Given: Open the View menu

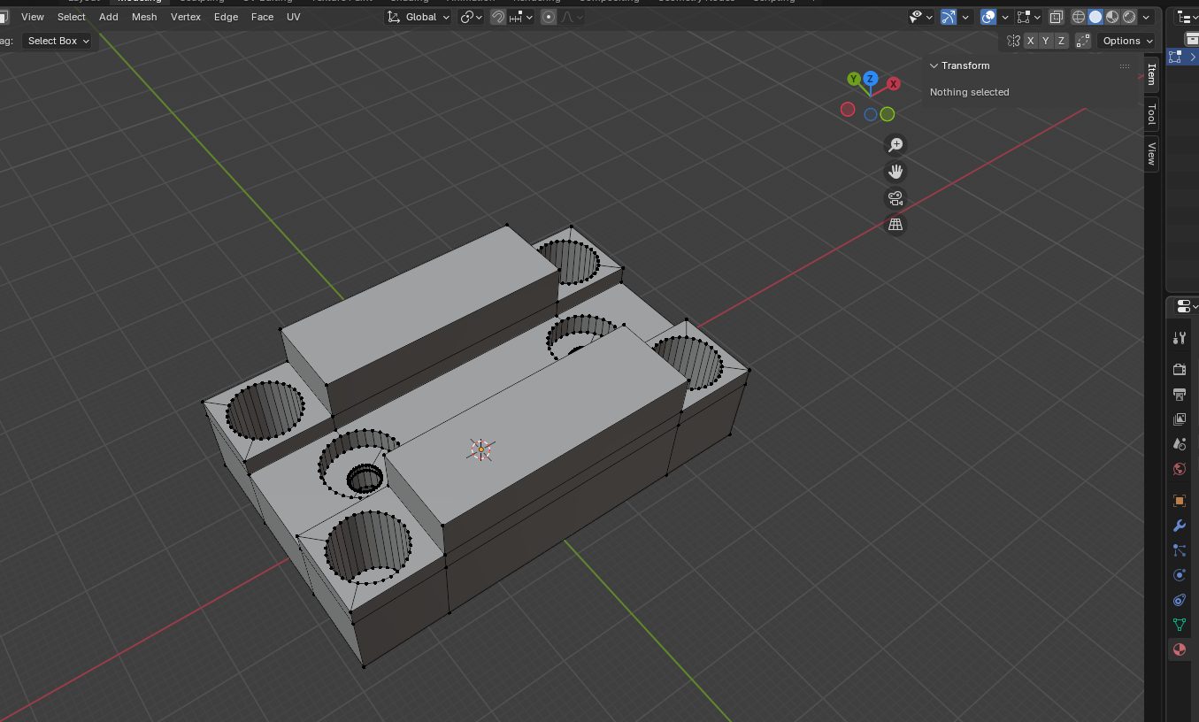Looking at the screenshot, I should [33, 17].
